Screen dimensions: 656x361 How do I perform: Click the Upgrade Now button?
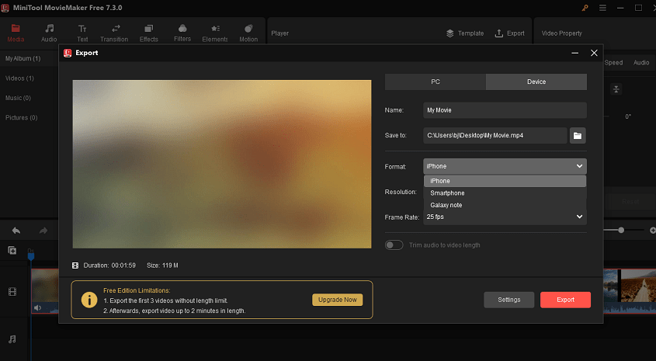(x=337, y=300)
